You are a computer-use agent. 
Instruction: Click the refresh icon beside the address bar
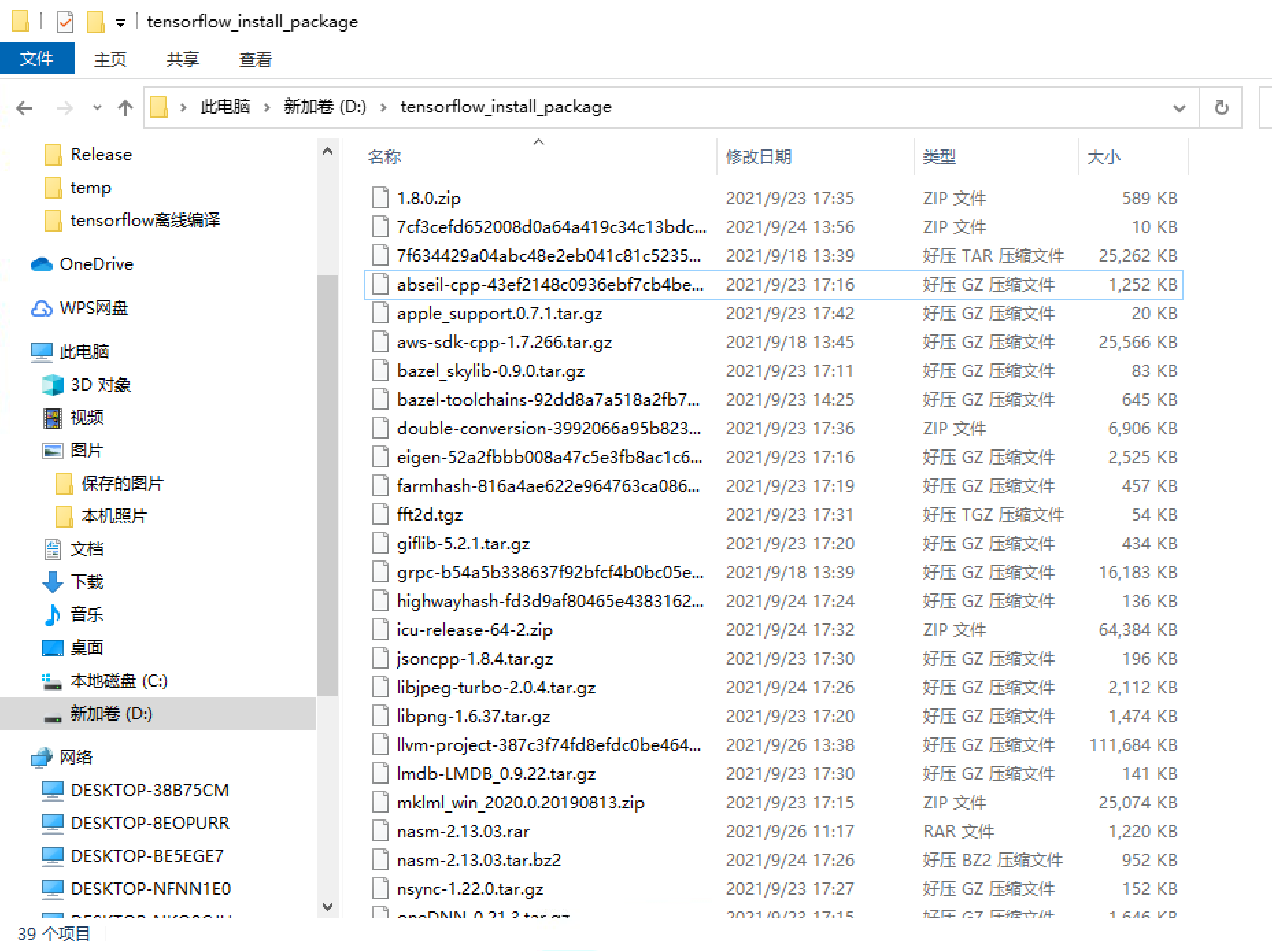(x=1221, y=108)
